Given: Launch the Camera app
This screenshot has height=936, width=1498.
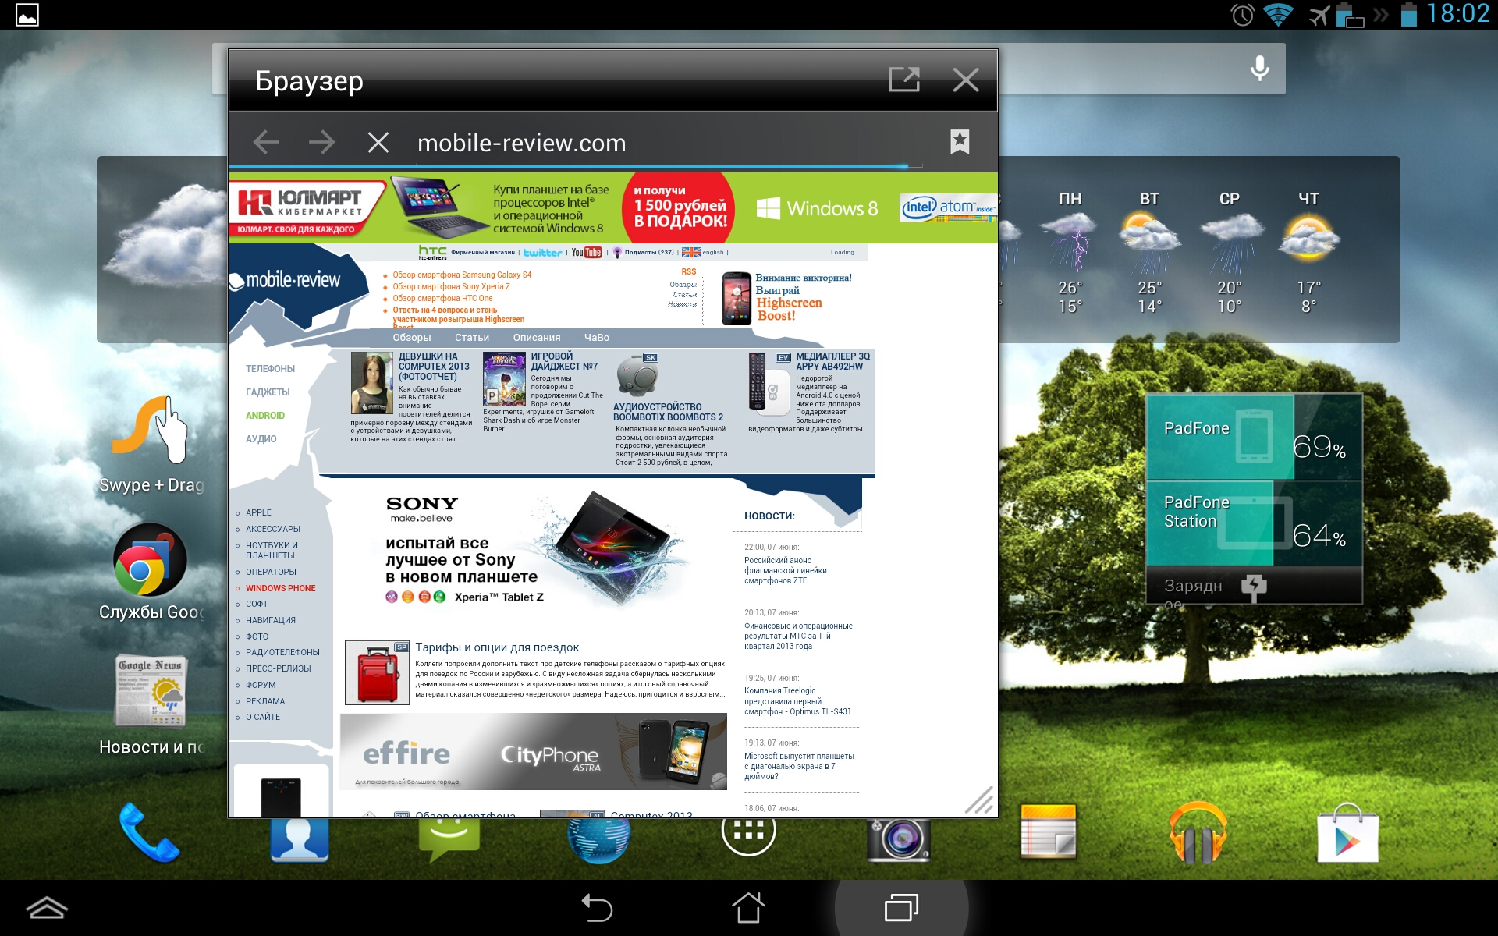Looking at the screenshot, I should coord(898,839).
